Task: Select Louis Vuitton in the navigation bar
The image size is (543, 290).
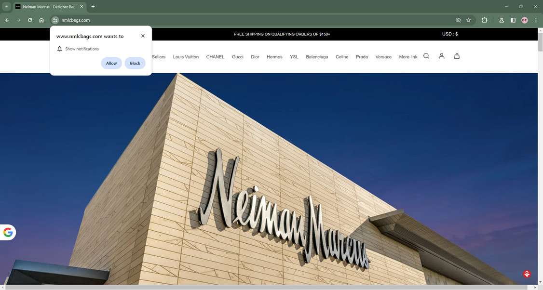Action: [186, 57]
